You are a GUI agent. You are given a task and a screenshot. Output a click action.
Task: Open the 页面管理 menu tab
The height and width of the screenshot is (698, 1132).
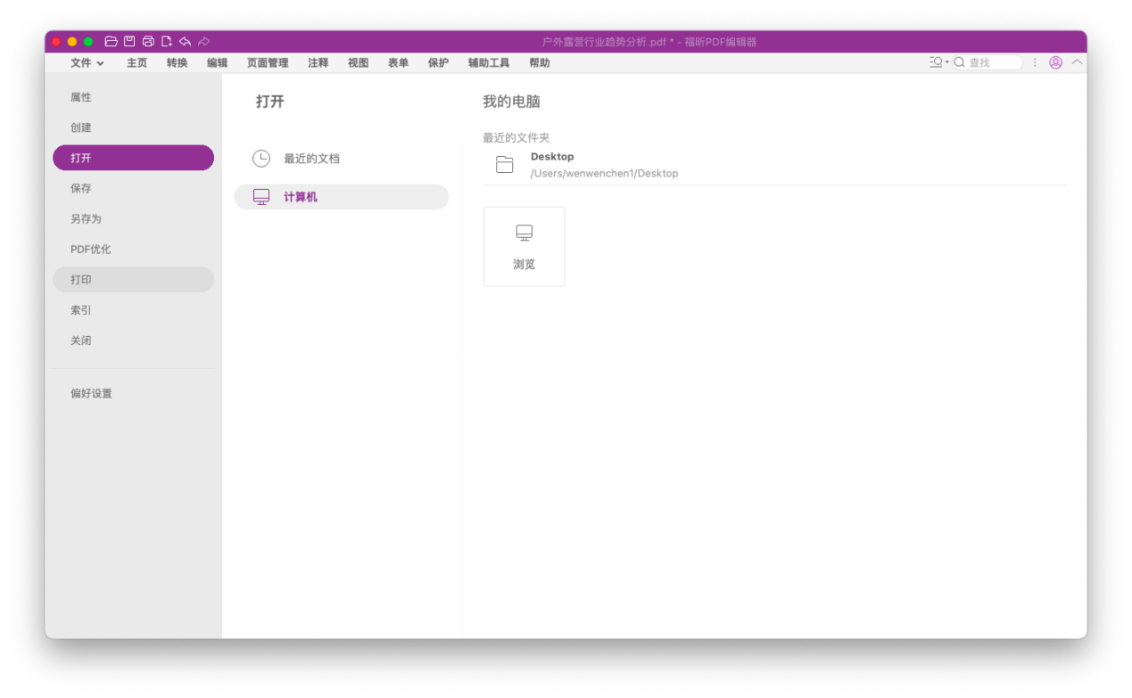[x=268, y=63]
